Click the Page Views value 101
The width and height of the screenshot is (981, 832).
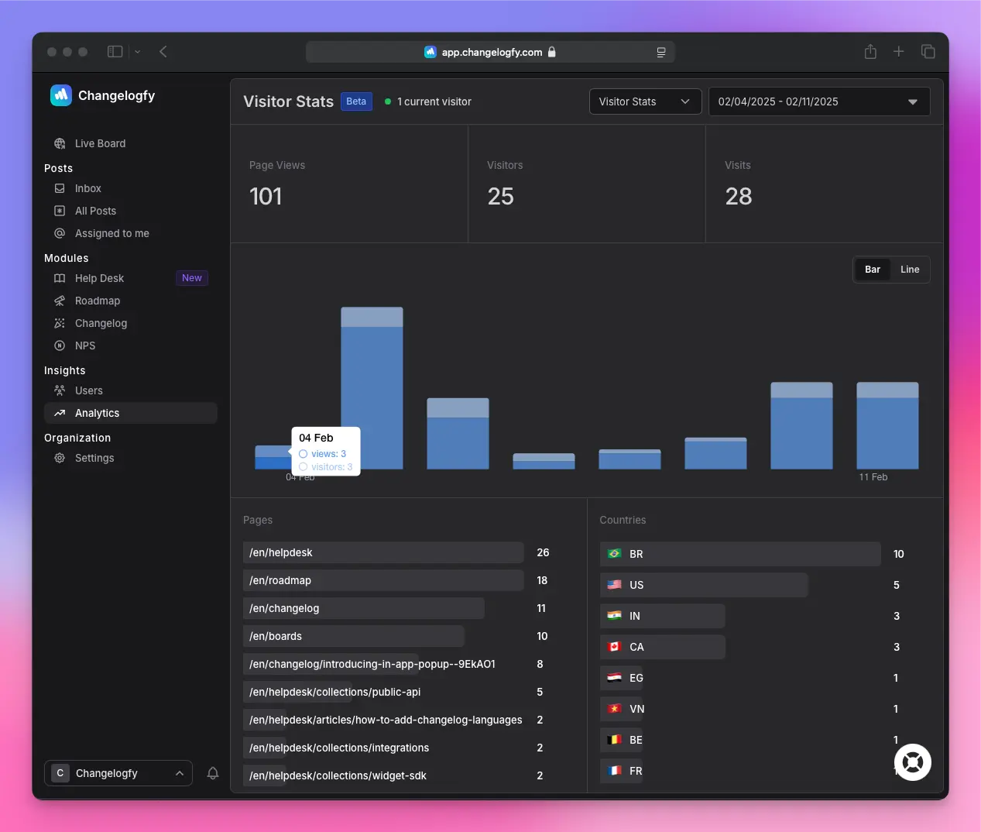coord(266,196)
